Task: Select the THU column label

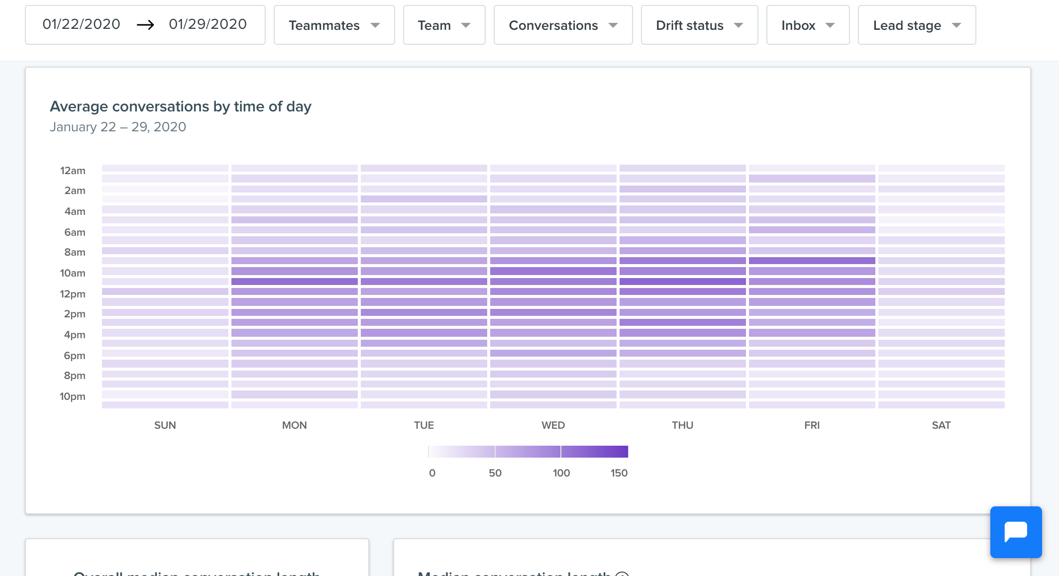Action: pyautogui.click(x=682, y=425)
